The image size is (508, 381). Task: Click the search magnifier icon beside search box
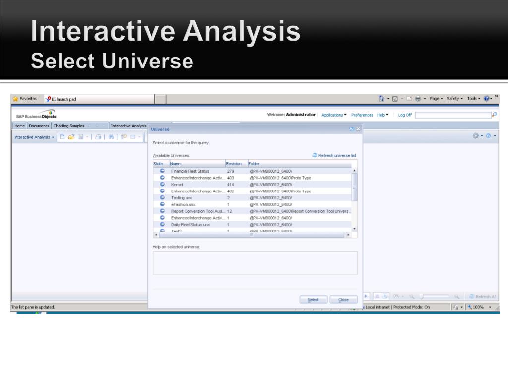point(495,115)
